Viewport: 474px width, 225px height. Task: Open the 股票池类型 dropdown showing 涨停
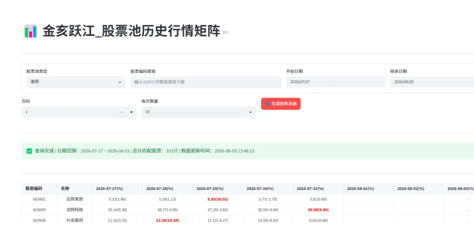pyautogui.click(x=76, y=82)
